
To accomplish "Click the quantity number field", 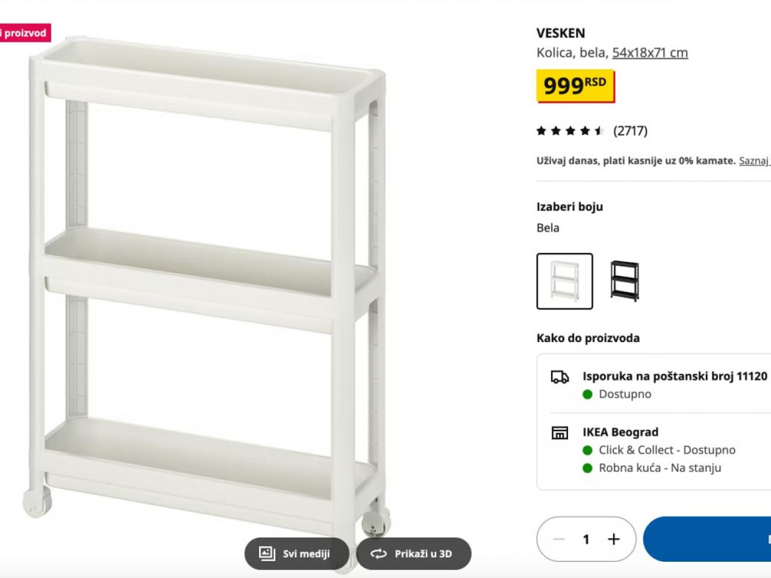I will (x=586, y=539).
